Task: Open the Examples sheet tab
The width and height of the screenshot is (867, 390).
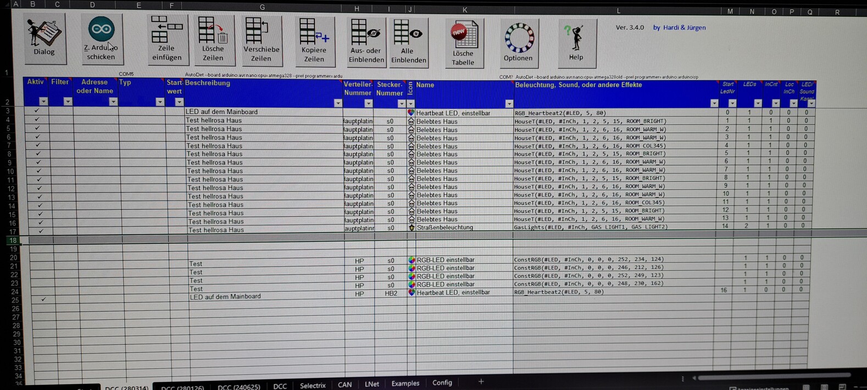Action: click(405, 383)
